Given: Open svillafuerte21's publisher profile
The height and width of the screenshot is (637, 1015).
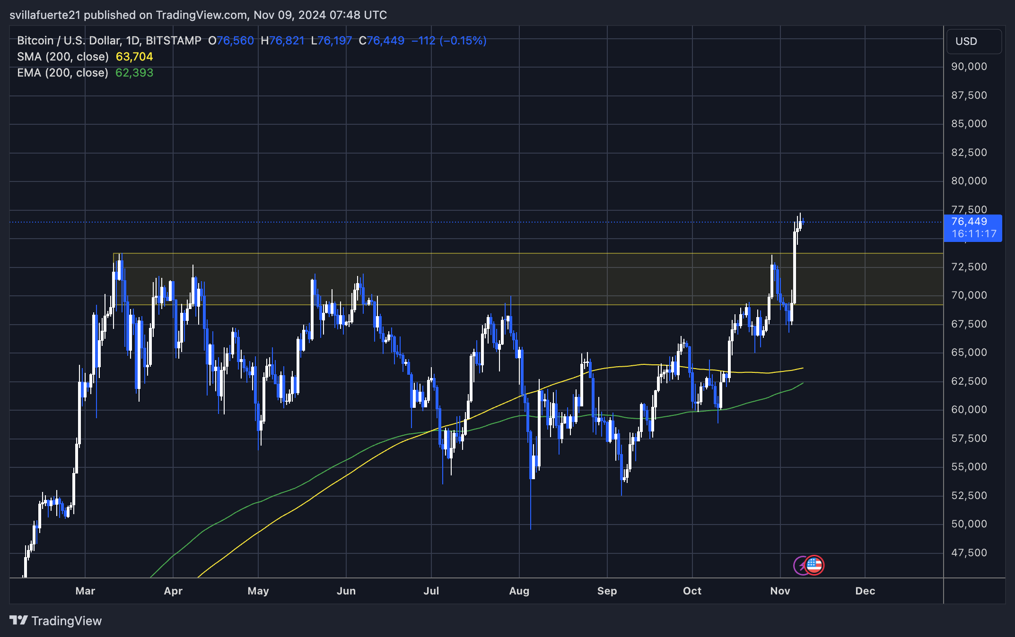Looking at the screenshot, I should coord(45,15).
